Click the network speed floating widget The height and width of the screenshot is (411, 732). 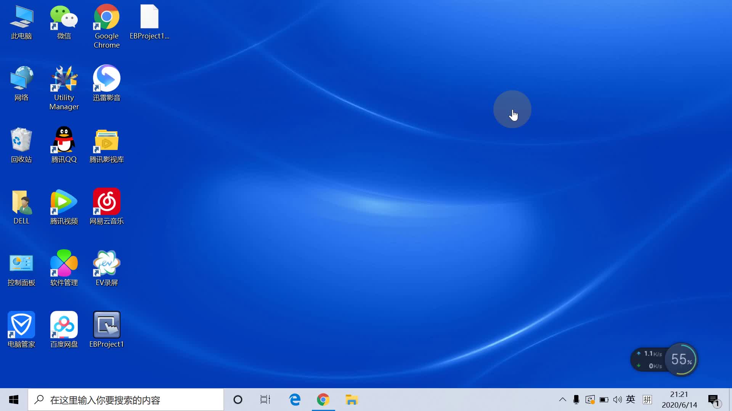(649, 360)
